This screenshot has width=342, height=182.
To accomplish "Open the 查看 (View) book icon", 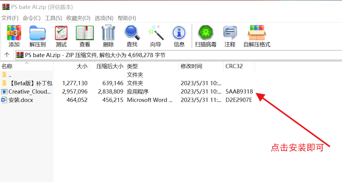I will coord(85,33).
